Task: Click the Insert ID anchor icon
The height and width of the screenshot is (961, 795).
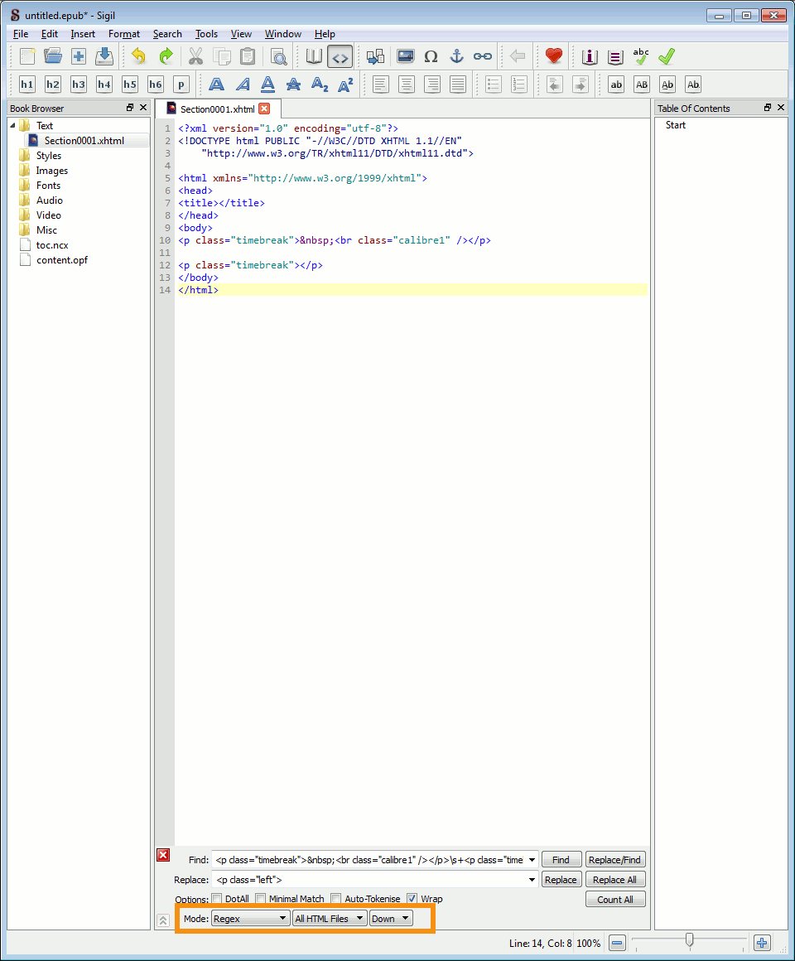Action: pyautogui.click(x=456, y=56)
